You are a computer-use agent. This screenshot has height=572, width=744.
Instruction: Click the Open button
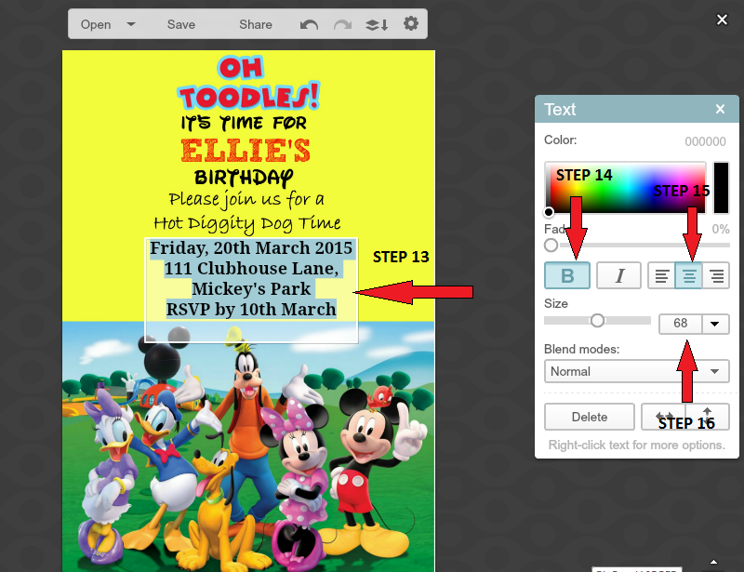96,24
